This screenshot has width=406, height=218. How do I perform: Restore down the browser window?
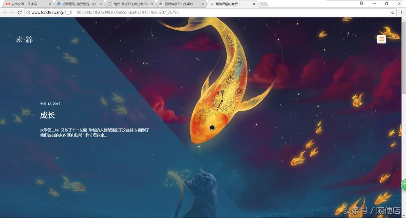387,4
